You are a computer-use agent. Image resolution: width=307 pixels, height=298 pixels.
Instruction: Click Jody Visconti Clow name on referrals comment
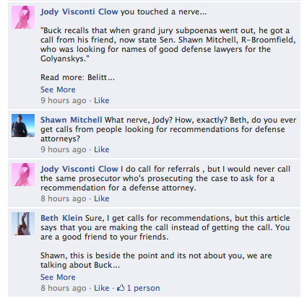(x=79, y=169)
